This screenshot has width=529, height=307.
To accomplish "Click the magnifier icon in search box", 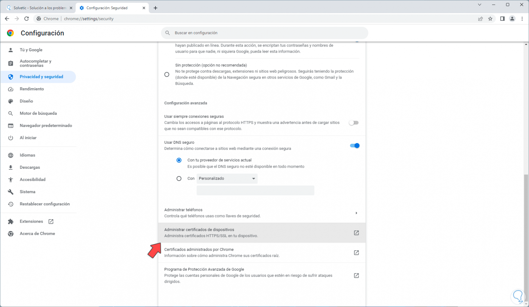I will coord(167,33).
